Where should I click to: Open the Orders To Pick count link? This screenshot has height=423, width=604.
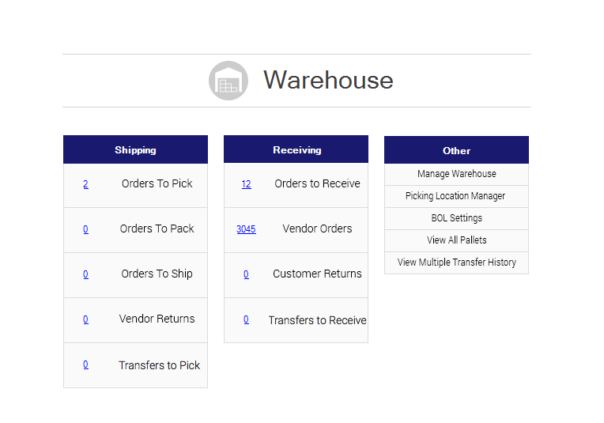(85, 184)
